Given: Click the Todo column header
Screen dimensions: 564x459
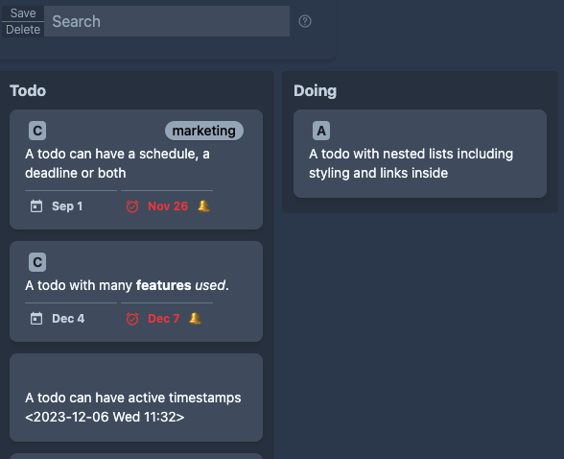Looking at the screenshot, I should click(28, 90).
